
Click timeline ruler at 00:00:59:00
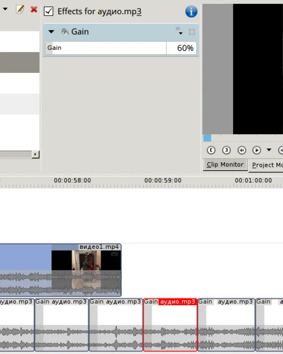coord(163,180)
